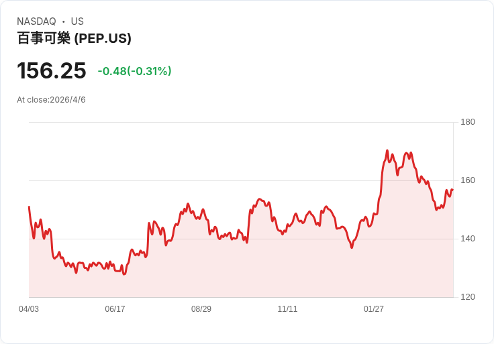Screen dimensions: 494x344
Task: Click the At close:2026/4/6 timestamp
Action: click(x=51, y=100)
